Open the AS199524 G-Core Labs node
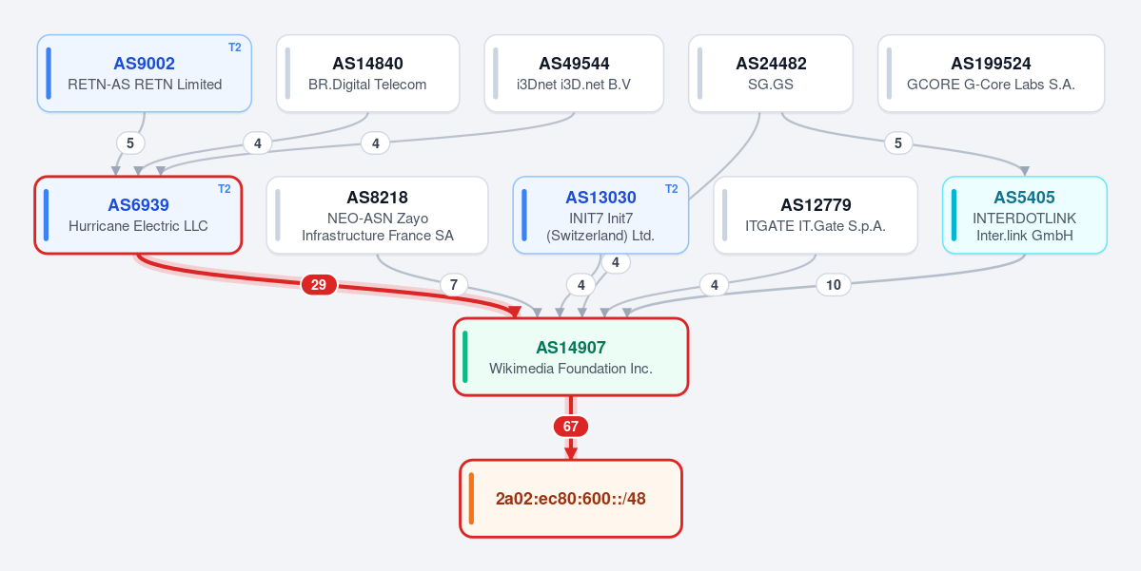This screenshot has height=571, width=1141. tap(991, 73)
